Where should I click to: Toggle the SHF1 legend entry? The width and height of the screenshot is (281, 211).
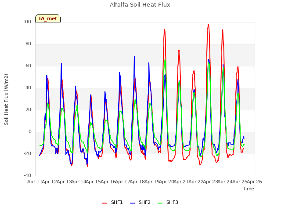coord(112,202)
